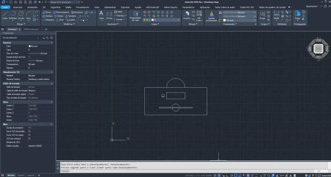Click the TOP face of view cube
This screenshot has height=177, width=331.
[318, 49]
